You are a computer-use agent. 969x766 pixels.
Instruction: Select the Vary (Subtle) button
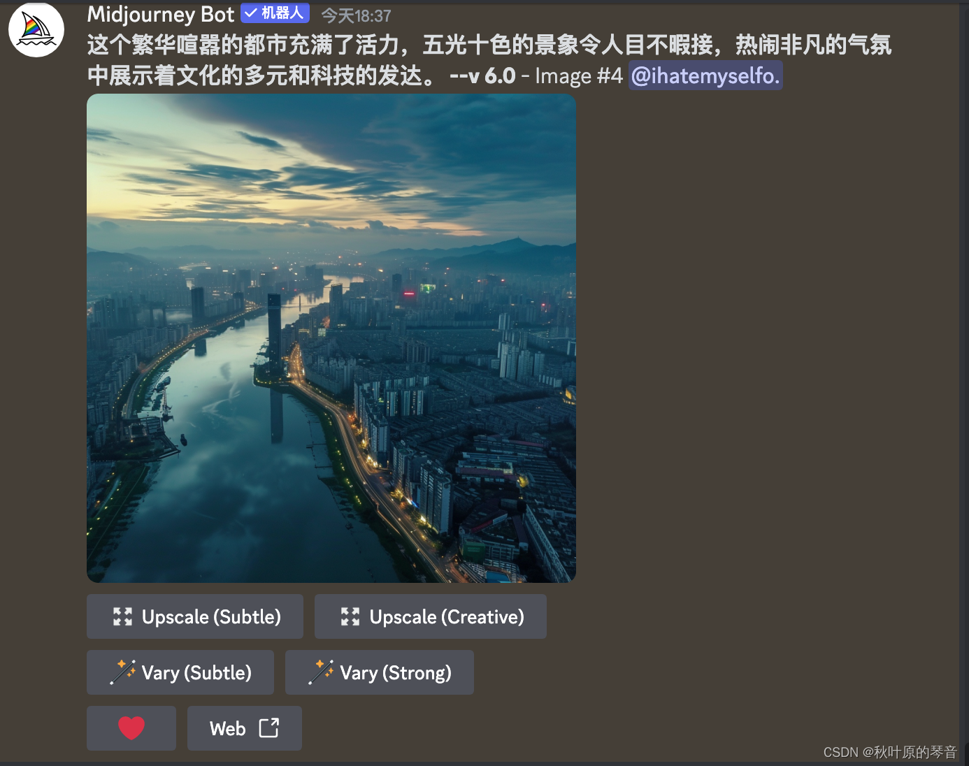click(x=180, y=672)
